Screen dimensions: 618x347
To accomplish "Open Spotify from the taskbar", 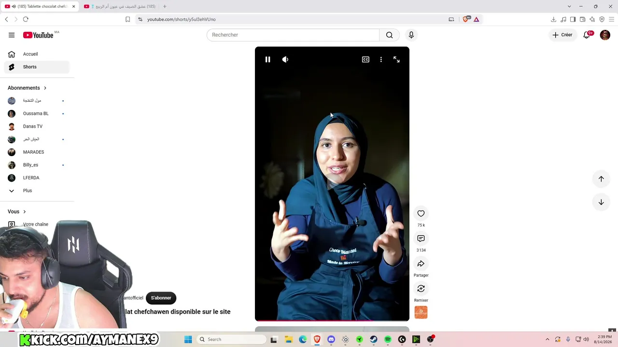I will tap(388, 339).
